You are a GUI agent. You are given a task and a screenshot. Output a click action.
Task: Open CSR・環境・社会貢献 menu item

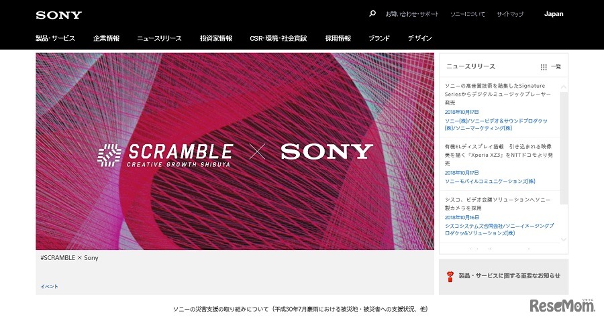tap(278, 38)
